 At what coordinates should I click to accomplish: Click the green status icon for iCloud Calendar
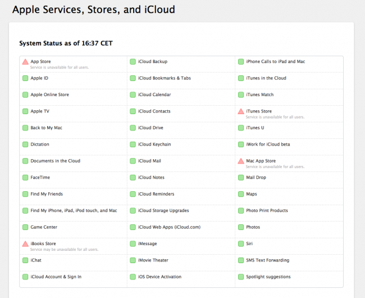coord(133,95)
